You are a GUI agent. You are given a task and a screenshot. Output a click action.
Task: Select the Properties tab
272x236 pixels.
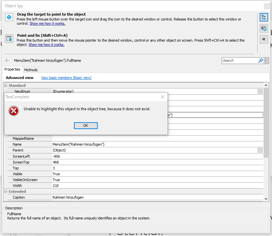pyautogui.click(x=12, y=69)
